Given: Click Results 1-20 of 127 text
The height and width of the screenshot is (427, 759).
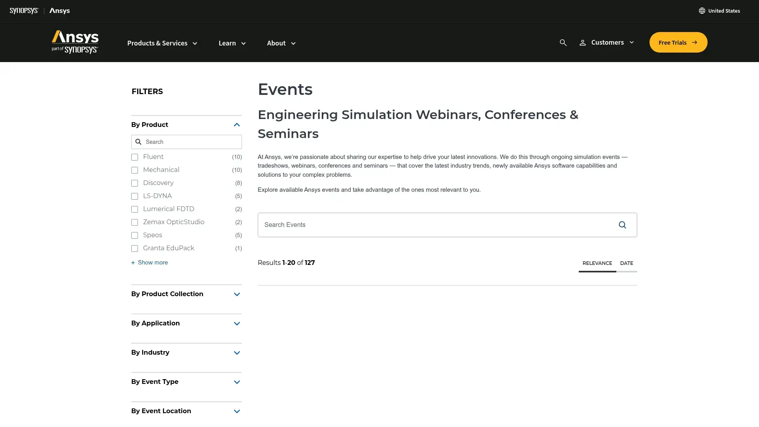Looking at the screenshot, I should [286, 263].
